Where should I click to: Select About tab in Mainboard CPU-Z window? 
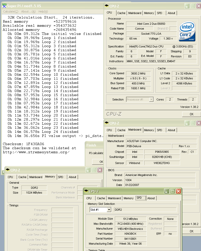tap(171, 130)
